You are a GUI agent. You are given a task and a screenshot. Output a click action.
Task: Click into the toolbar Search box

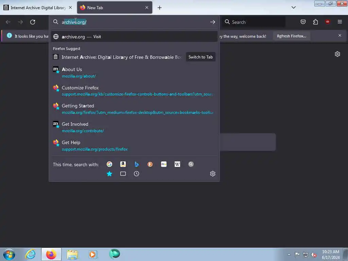pos(254,22)
